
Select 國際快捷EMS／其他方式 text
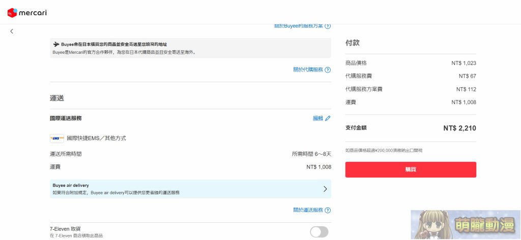(96, 138)
